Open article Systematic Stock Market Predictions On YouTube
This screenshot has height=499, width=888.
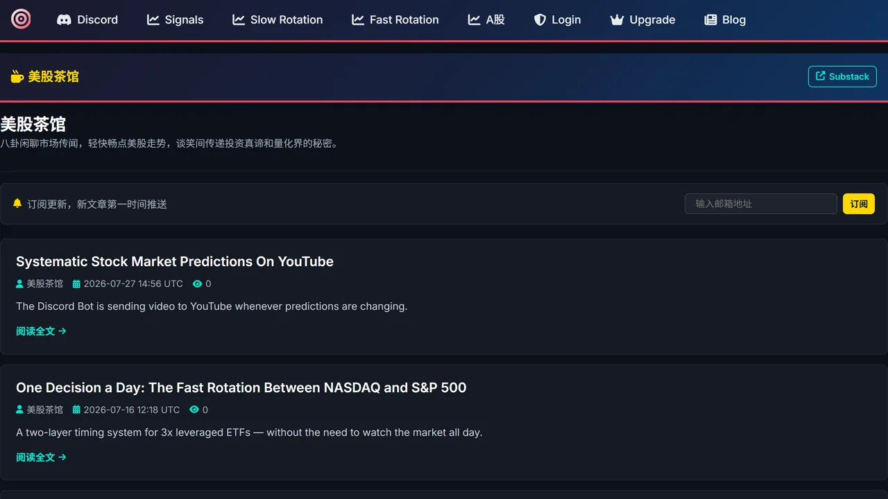coord(175,261)
